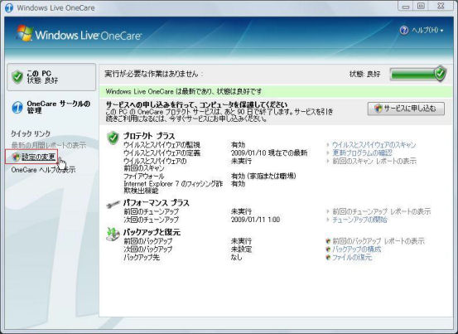458x334 pixels.
Task: Click the shield icon in サービスに申し込む button
Action: pos(378,109)
